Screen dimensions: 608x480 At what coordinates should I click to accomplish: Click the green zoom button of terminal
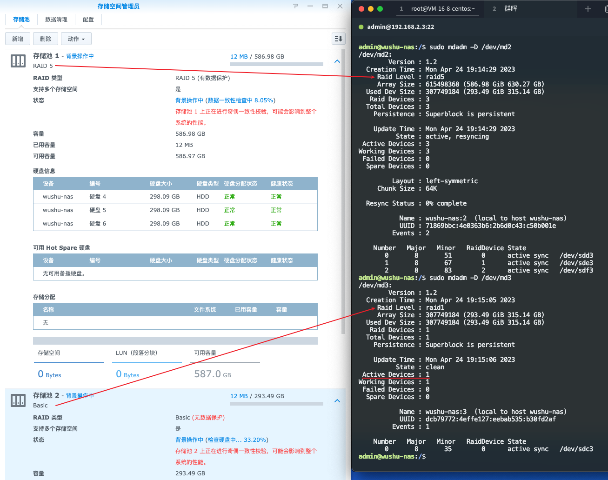click(380, 9)
